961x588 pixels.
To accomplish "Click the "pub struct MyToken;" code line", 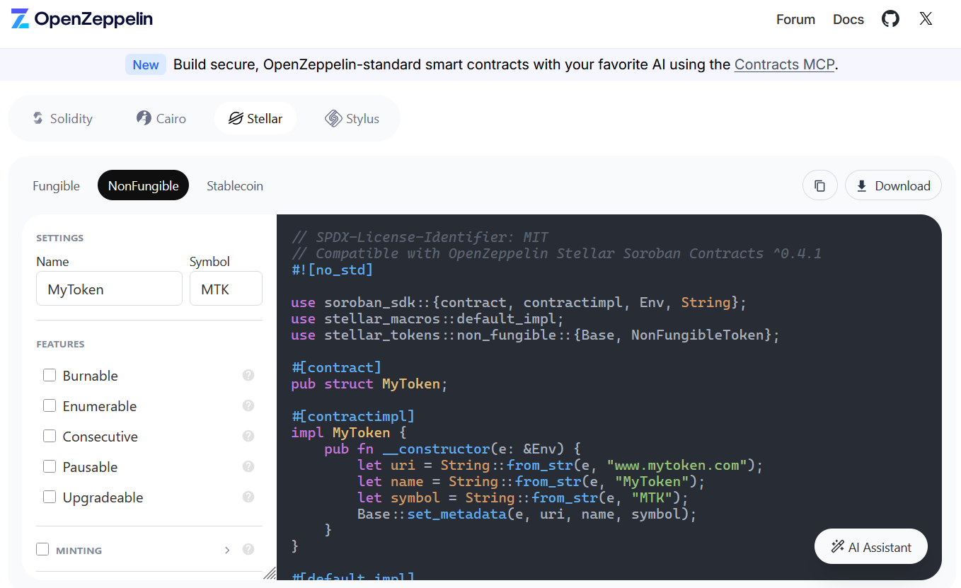I will [x=370, y=384].
